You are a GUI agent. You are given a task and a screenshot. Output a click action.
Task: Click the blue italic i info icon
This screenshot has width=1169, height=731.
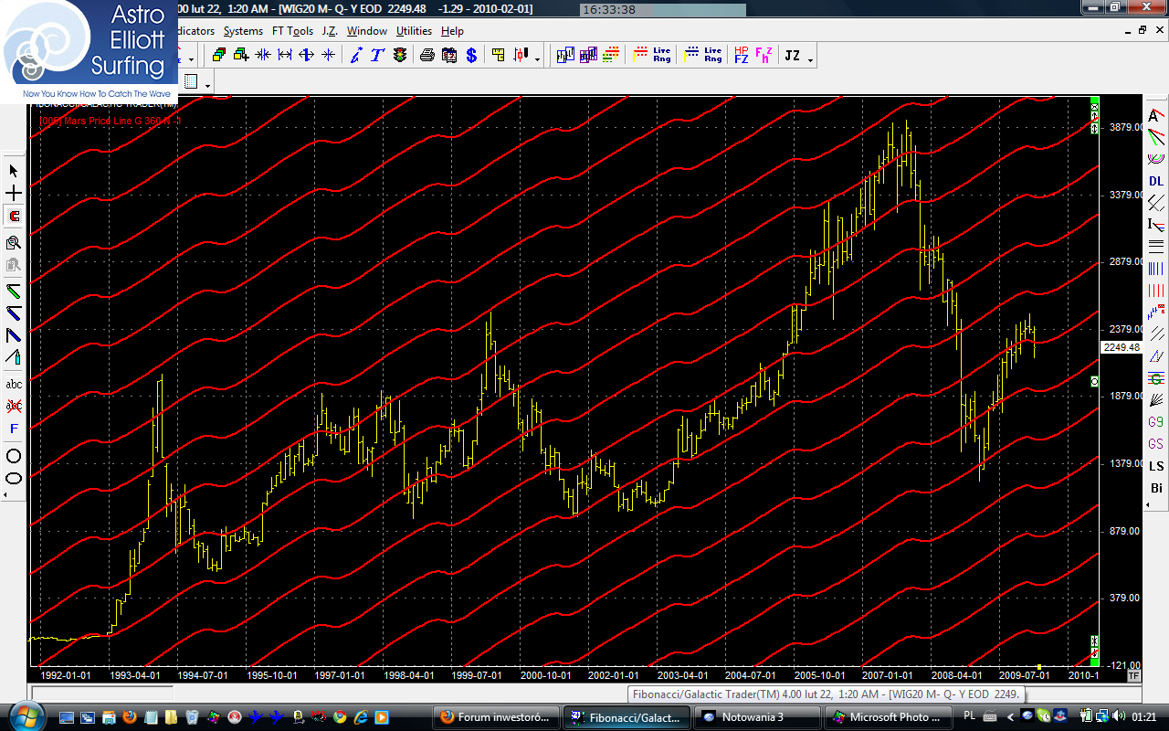[x=355, y=55]
